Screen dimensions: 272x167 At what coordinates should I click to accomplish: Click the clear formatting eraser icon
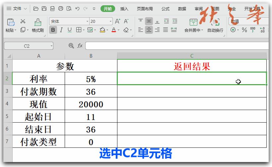pyautogui.click(x=126, y=30)
